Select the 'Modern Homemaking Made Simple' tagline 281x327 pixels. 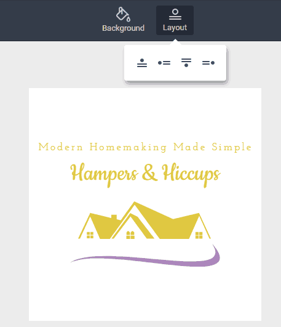(145, 147)
